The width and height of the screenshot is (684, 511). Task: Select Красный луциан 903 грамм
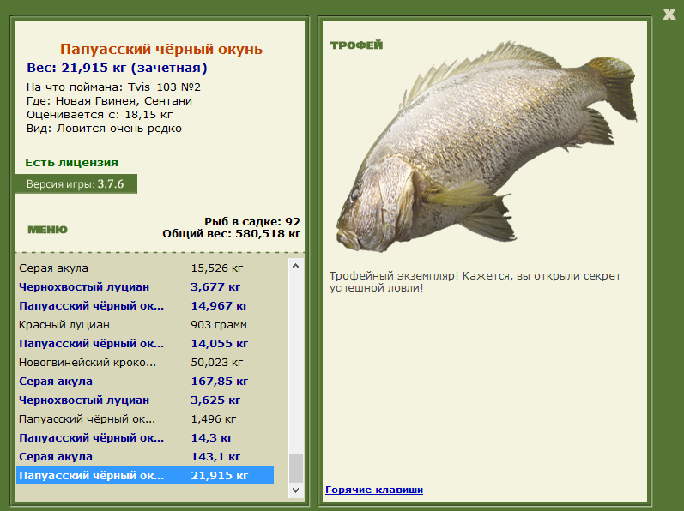[x=129, y=325]
